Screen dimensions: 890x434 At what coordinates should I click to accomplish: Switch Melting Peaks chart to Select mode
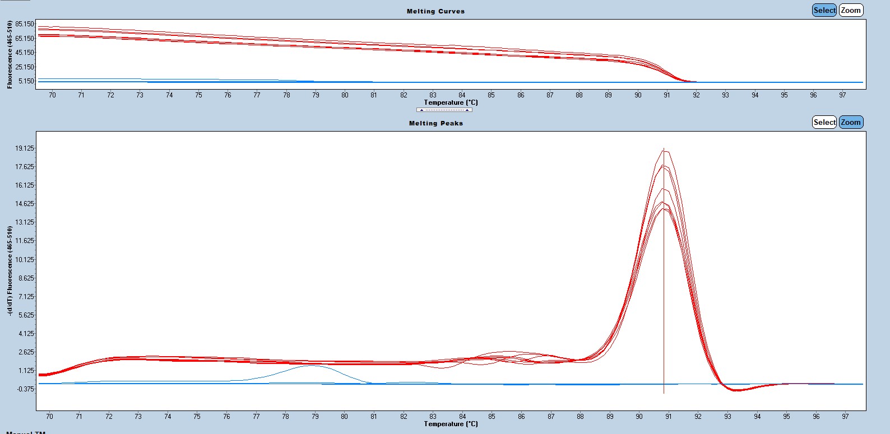point(824,122)
